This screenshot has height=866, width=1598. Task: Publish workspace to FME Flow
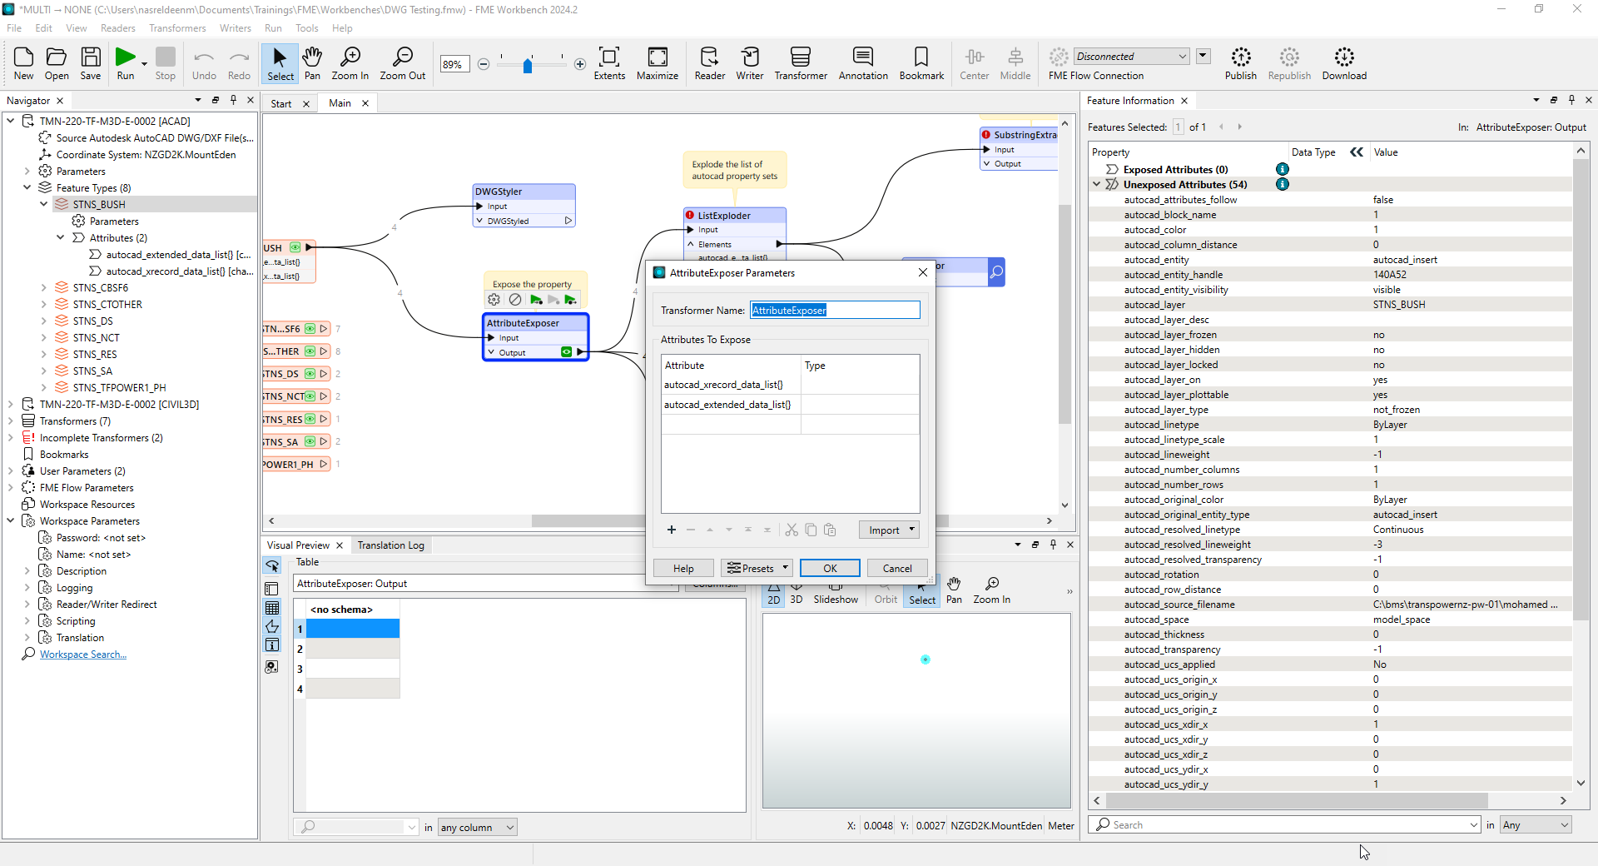click(x=1241, y=63)
